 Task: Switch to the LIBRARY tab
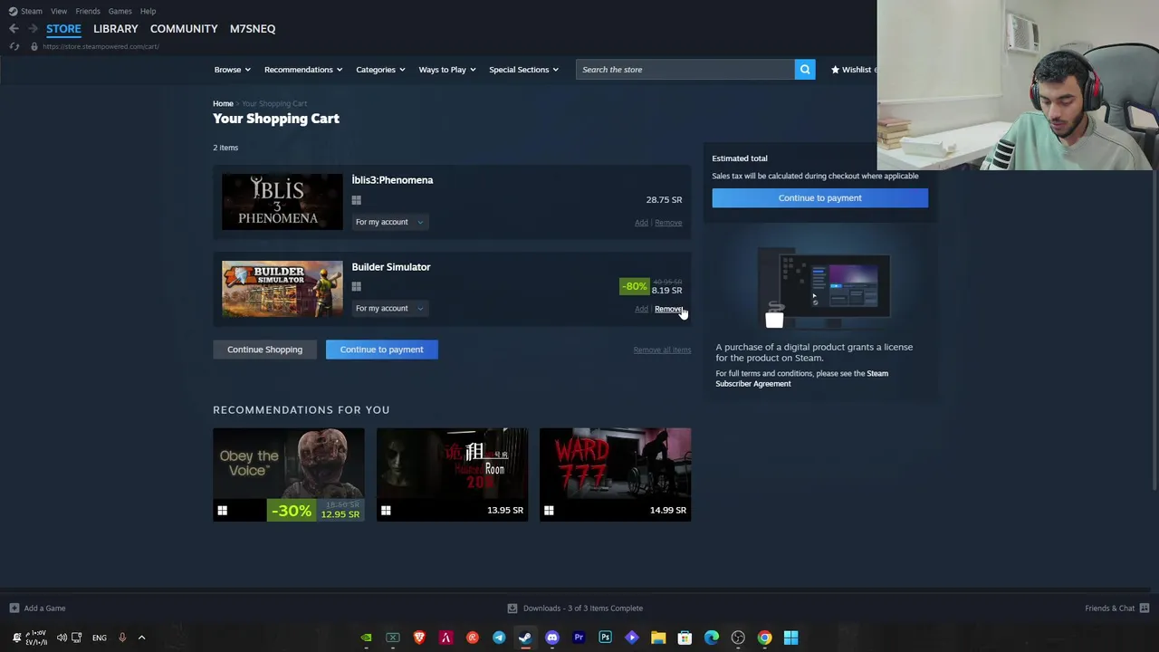coord(116,29)
